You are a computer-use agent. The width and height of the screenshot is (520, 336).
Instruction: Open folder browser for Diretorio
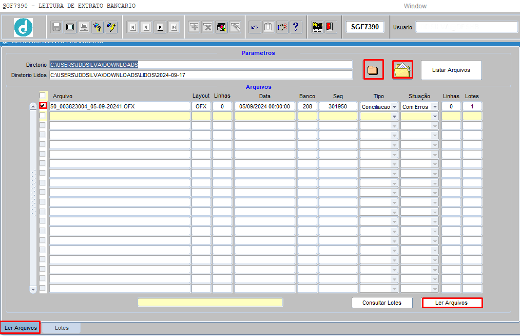pos(373,70)
